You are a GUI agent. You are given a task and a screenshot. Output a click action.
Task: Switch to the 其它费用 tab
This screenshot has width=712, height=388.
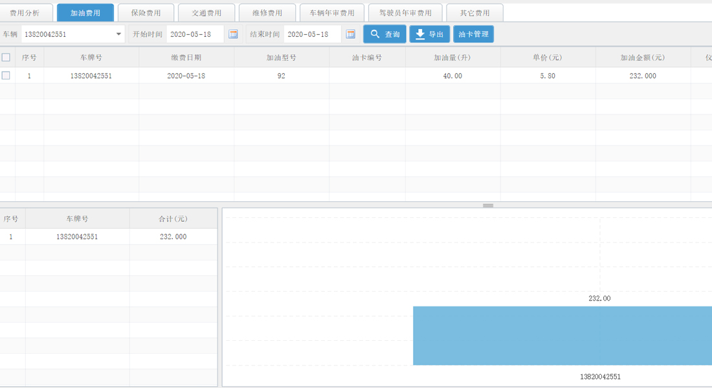coord(474,13)
